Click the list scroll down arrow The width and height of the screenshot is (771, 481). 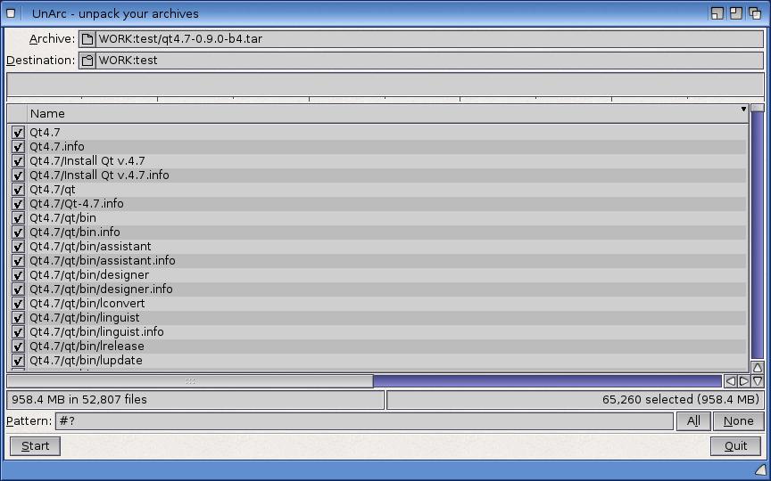[x=758, y=381]
